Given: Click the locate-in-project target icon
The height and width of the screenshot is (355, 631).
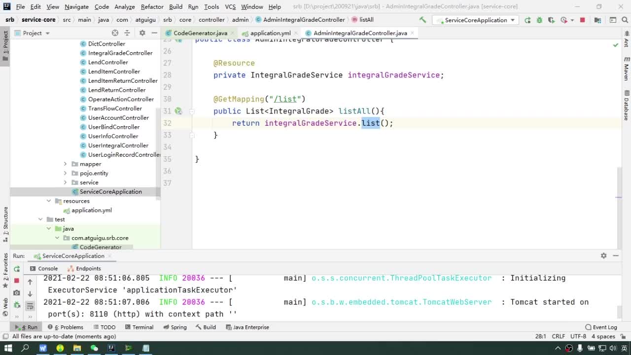Looking at the screenshot, I should pyautogui.click(x=115, y=33).
